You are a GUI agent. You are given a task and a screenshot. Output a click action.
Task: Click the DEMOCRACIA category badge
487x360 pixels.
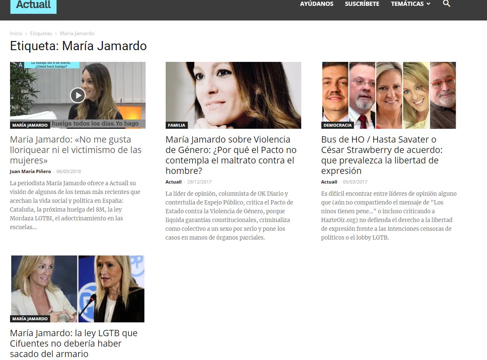(x=337, y=125)
